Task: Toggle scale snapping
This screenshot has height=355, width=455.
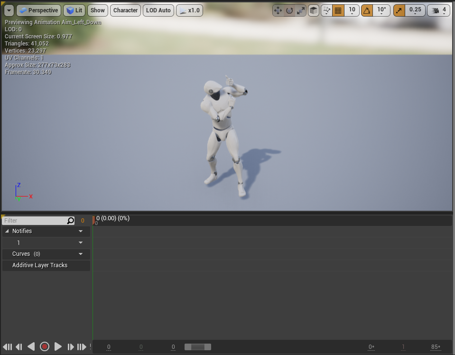Action: (x=399, y=11)
